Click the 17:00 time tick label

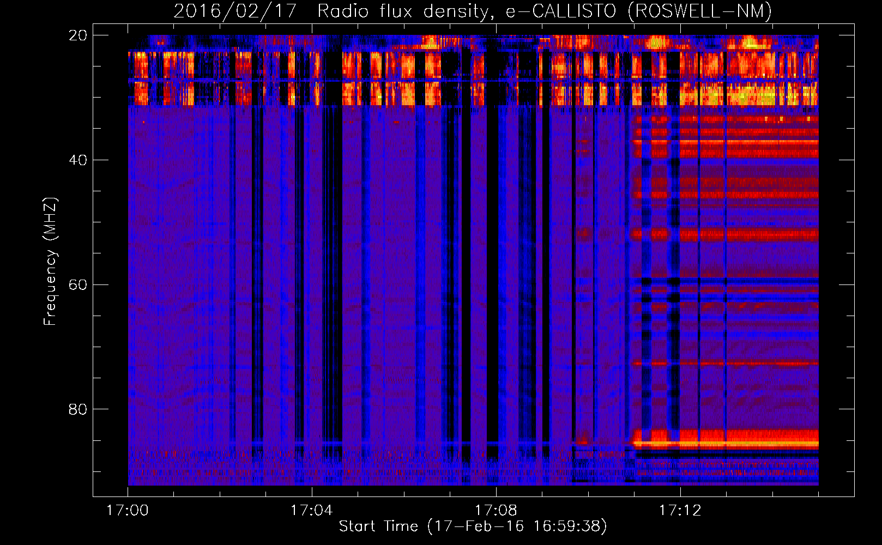coord(128,511)
